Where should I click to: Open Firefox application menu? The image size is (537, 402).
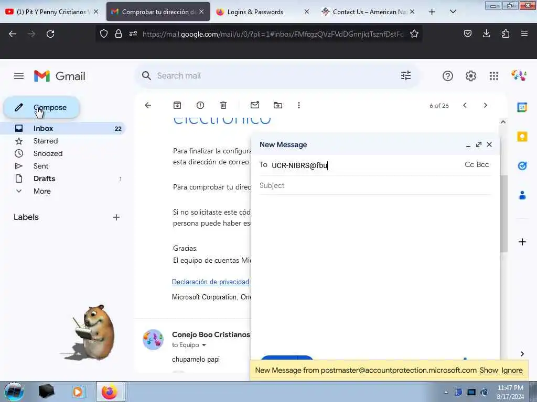tap(524, 33)
